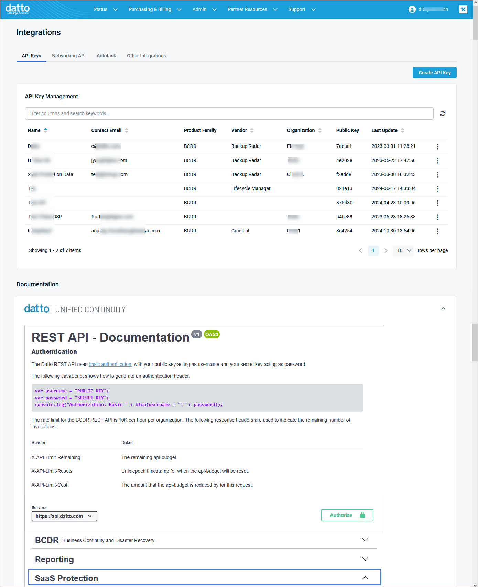Click the Kaseya K icon in the header
Viewport: 478px width, 587px height.
(463, 9)
